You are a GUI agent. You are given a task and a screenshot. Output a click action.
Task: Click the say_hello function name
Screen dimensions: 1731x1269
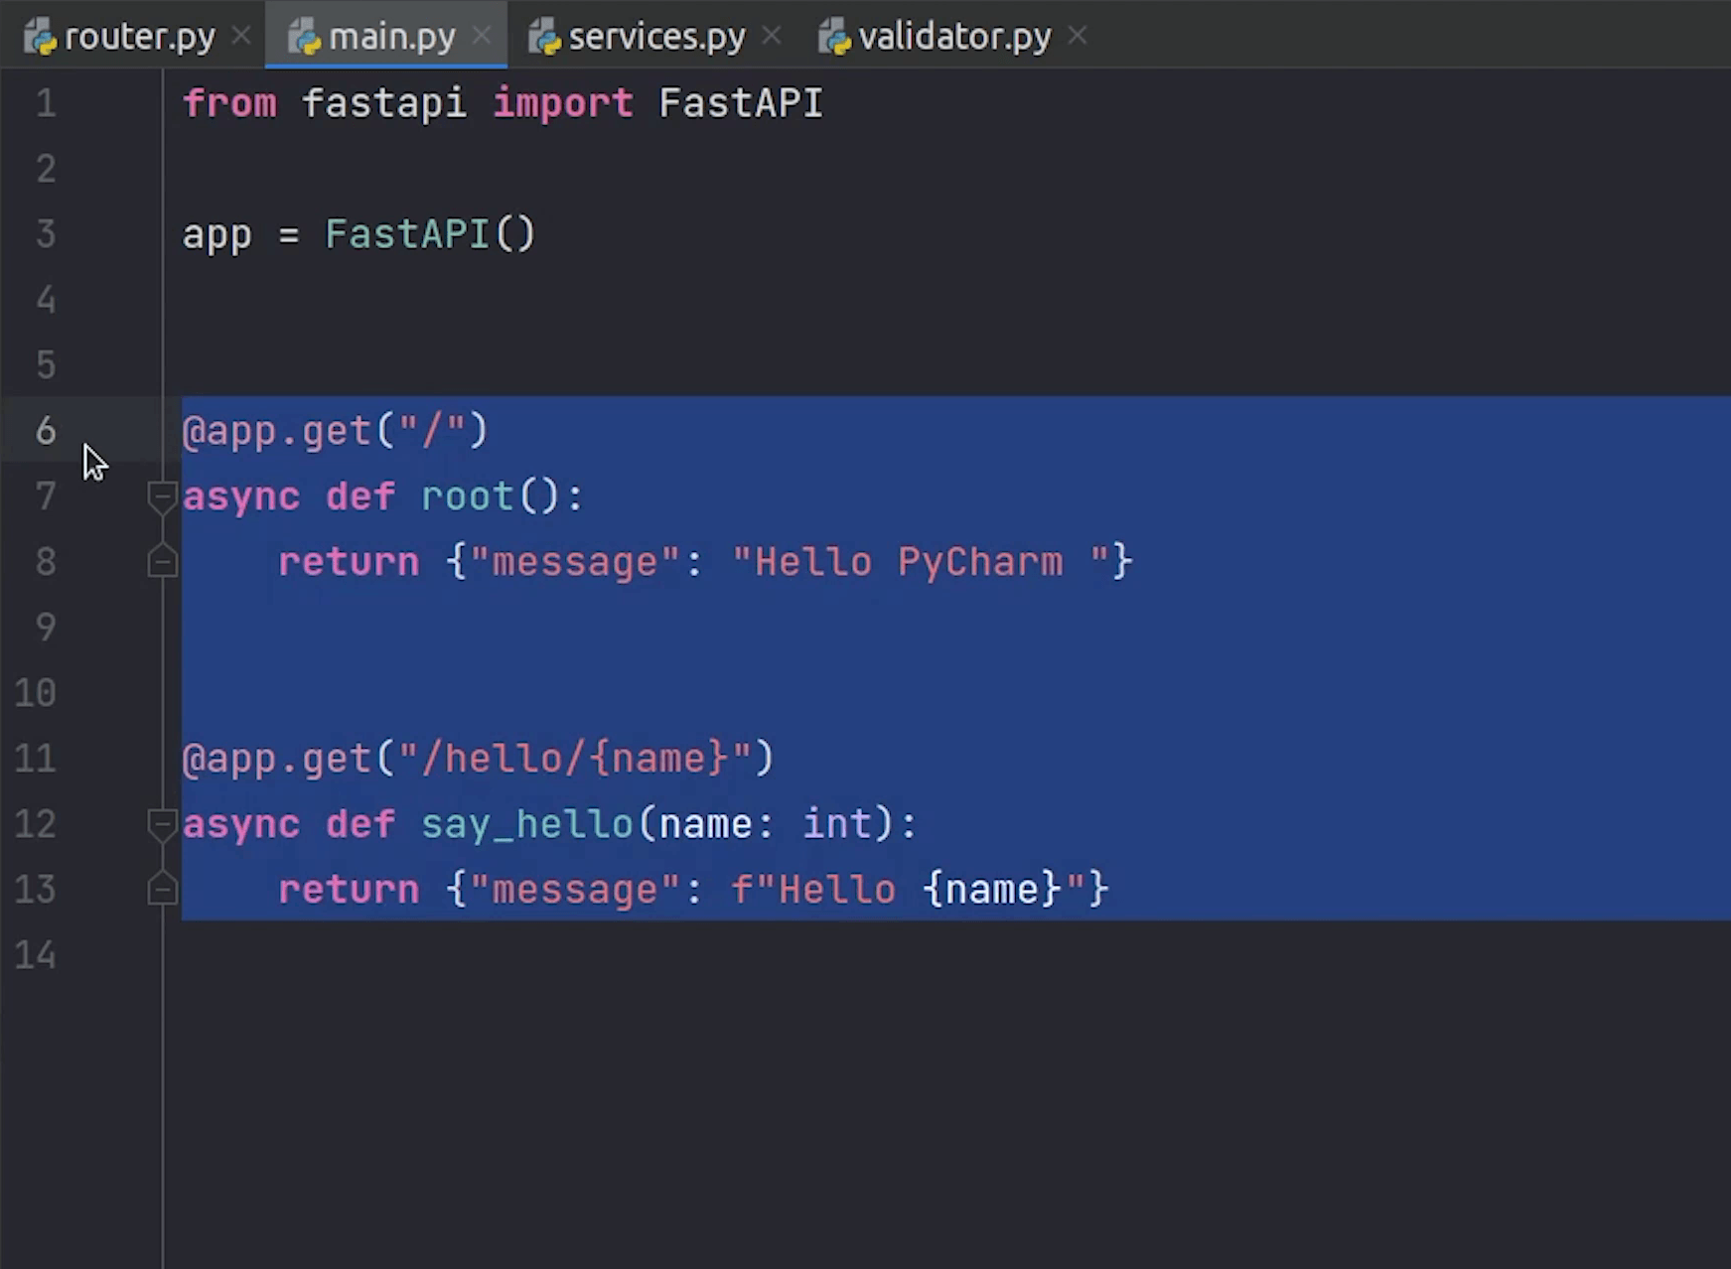526,824
